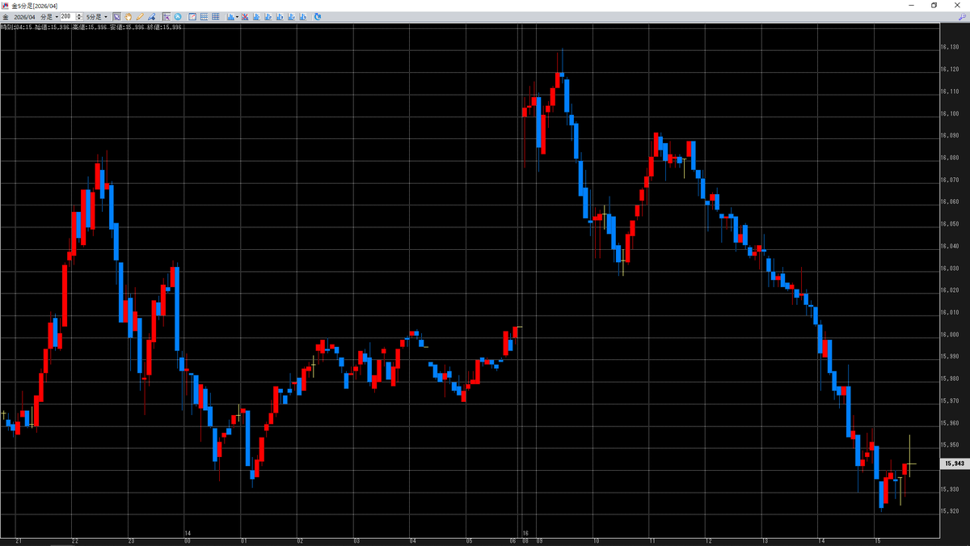Image resolution: width=970 pixels, height=546 pixels.
Task: Select the 2026/04 contract month label
Action: [x=24, y=16]
